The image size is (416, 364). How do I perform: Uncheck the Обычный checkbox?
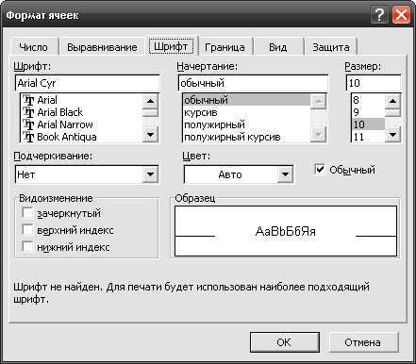tap(320, 170)
